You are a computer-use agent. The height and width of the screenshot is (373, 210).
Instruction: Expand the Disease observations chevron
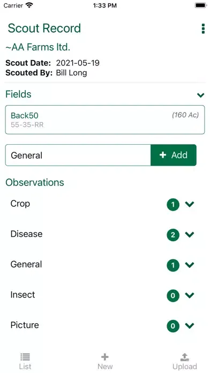coord(190,235)
